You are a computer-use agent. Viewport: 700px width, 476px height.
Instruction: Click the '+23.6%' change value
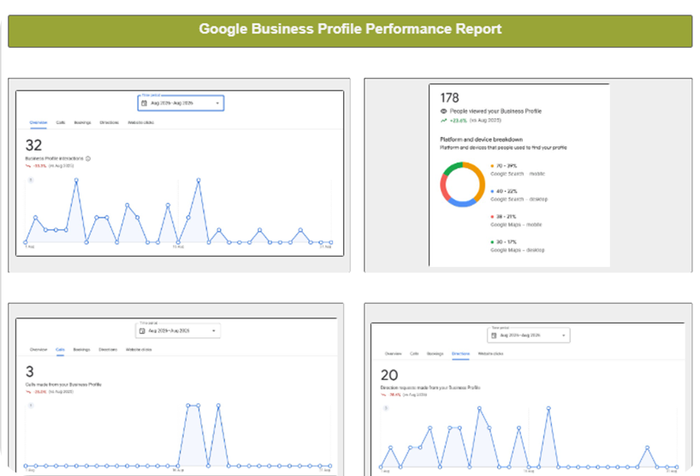(458, 121)
